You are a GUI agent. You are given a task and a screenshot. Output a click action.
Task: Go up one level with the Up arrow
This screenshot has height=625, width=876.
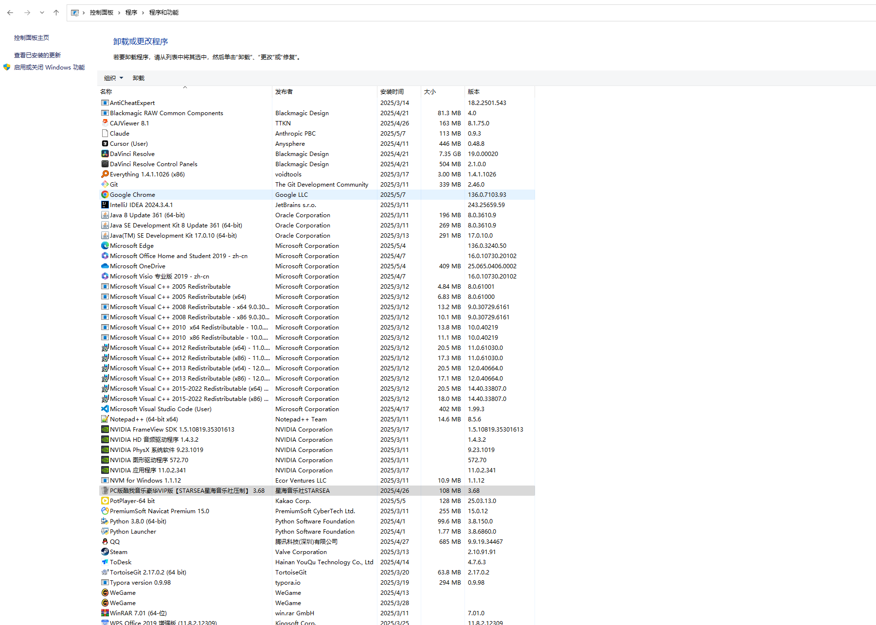pos(56,13)
